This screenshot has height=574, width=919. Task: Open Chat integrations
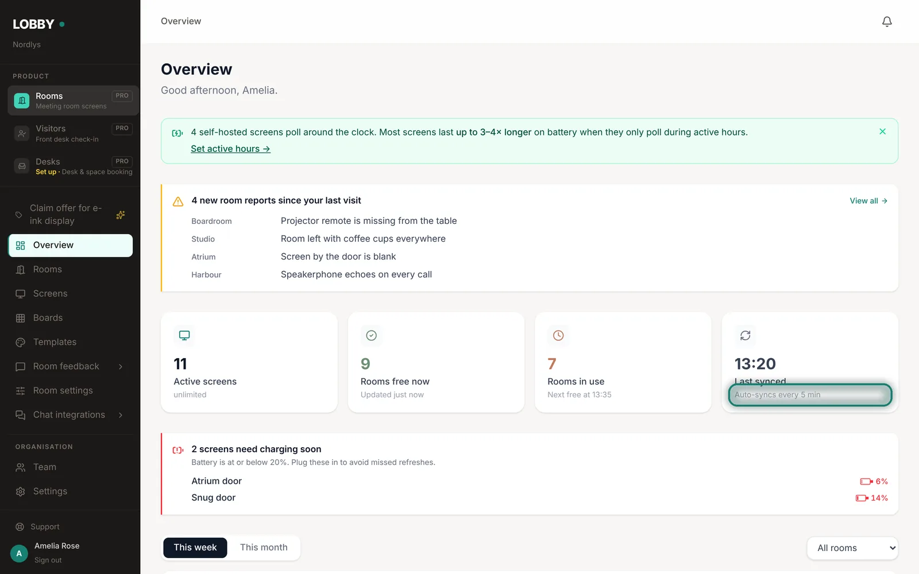point(70,414)
